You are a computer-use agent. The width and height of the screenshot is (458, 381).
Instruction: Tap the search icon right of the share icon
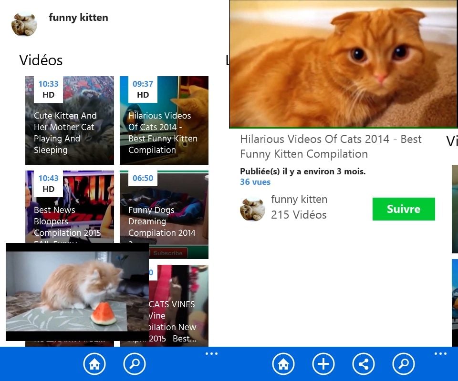click(x=404, y=364)
